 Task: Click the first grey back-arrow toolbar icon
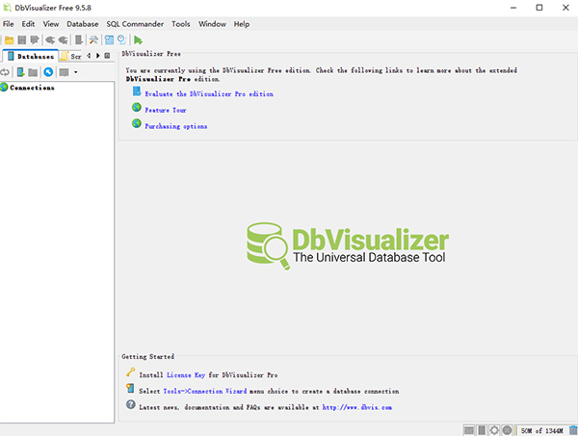50,39
